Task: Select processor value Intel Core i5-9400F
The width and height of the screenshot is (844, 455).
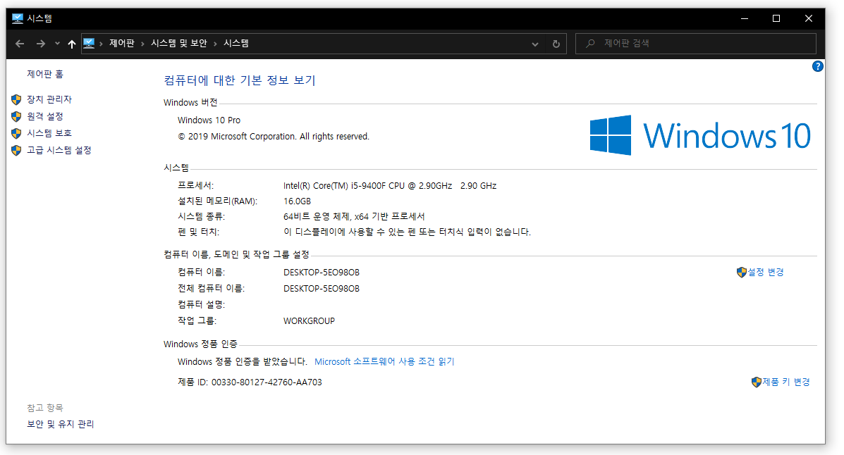Action: click(x=390, y=185)
